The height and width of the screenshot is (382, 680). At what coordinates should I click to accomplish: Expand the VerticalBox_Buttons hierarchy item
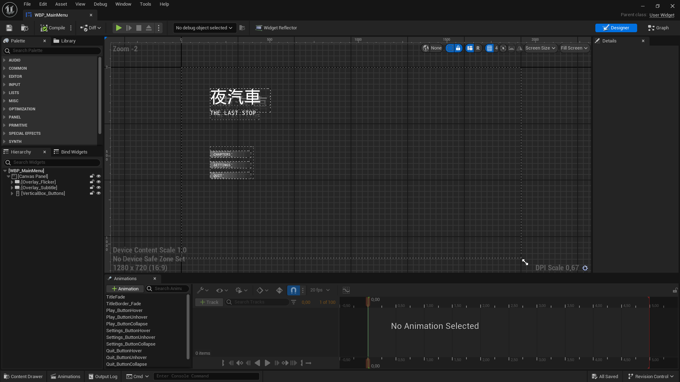click(x=12, y=193)
